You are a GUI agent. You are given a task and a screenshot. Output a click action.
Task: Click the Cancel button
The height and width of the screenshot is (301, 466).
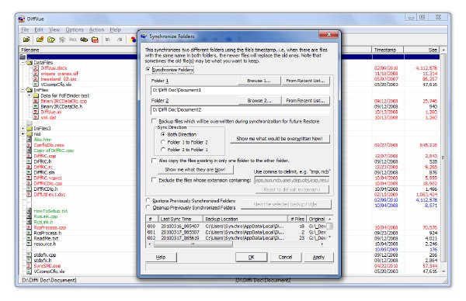point(285,257)
